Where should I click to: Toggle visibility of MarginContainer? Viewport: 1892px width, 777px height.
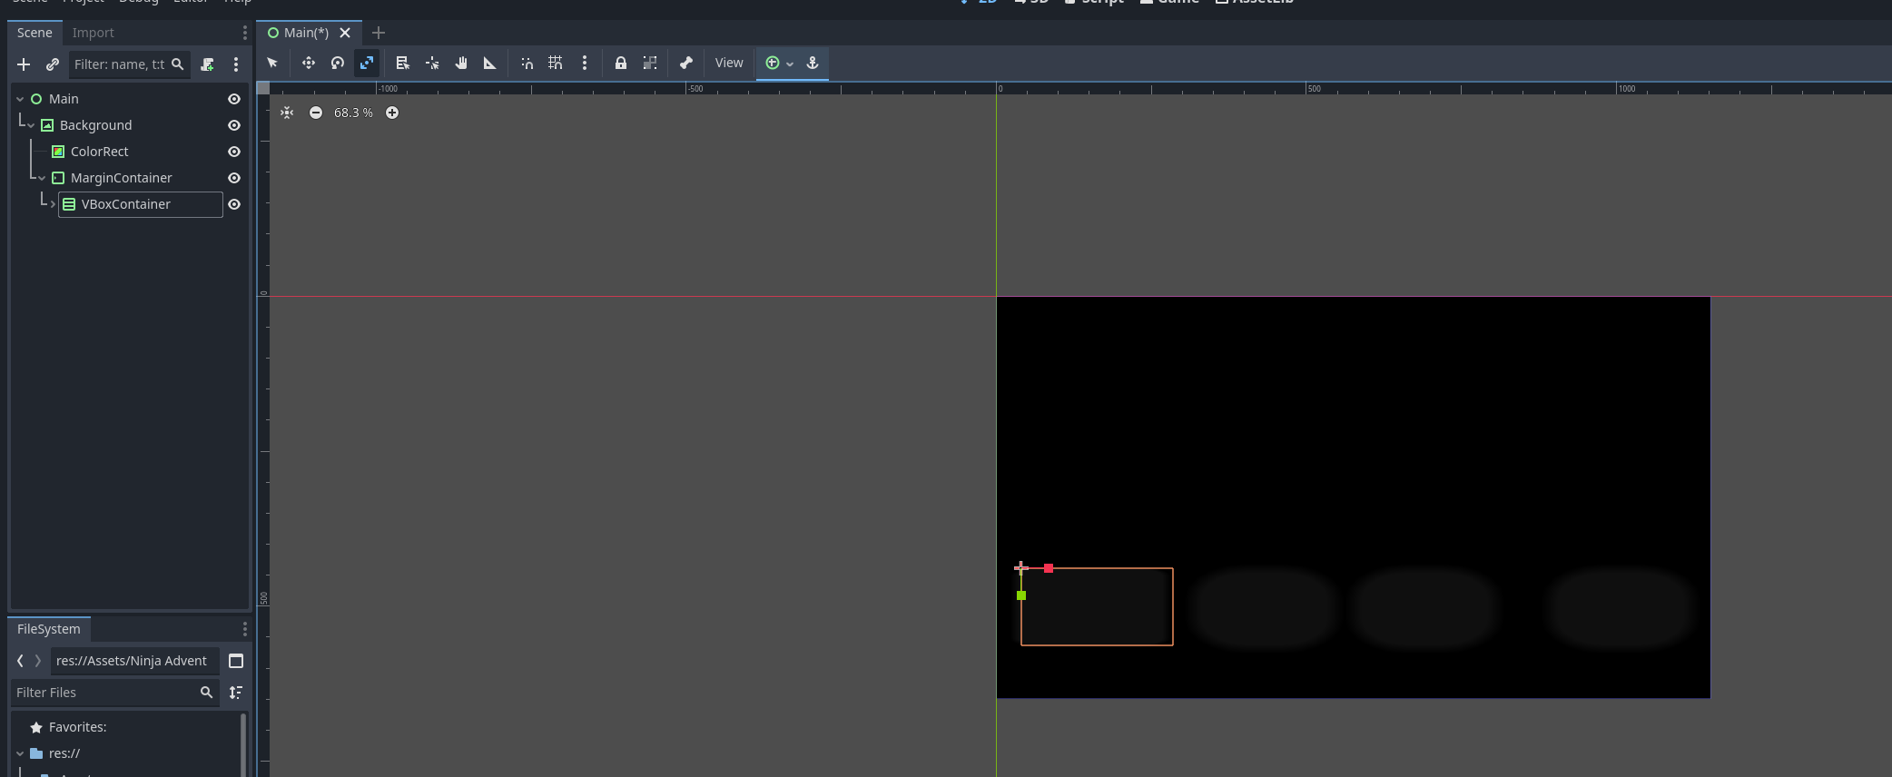[x=234, y=178]
